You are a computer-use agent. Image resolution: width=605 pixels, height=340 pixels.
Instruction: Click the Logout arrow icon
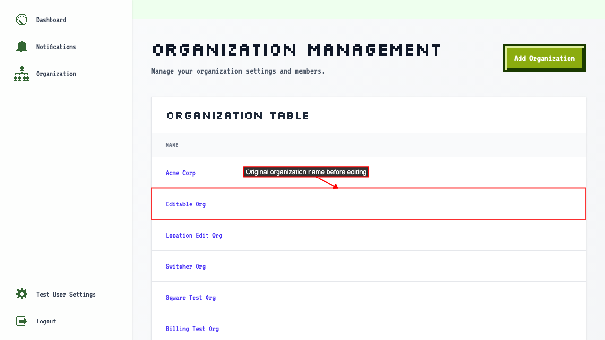[22, 321]
